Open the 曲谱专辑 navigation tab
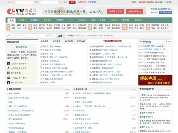Image resolution: width=178 pixels, height=133 pixels. pyautogui.click(x=47, y=20)
